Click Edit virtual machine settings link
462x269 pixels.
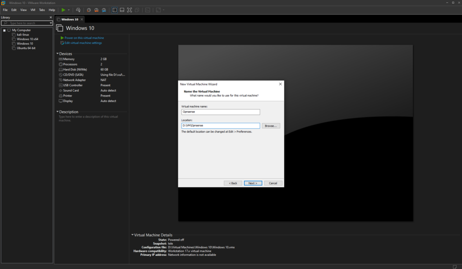83,43
